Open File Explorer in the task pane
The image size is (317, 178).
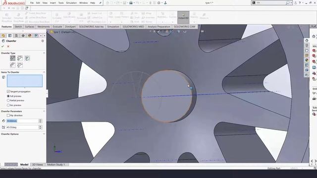tap(307, 50)
